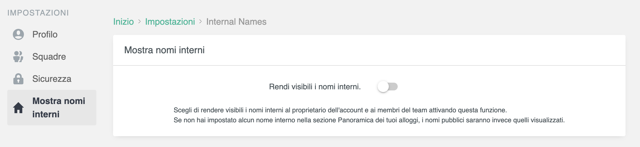640x147 pixels.
Task: Follow the Impostazioni breadcrumb link
Action: (170, 22)
